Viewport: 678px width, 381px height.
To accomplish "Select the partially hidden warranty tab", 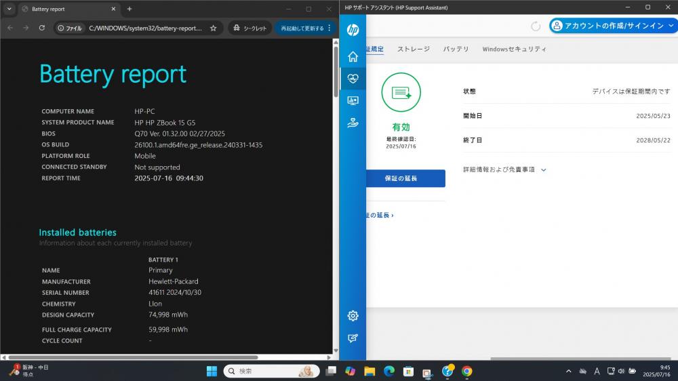I will tap(375, 49).
